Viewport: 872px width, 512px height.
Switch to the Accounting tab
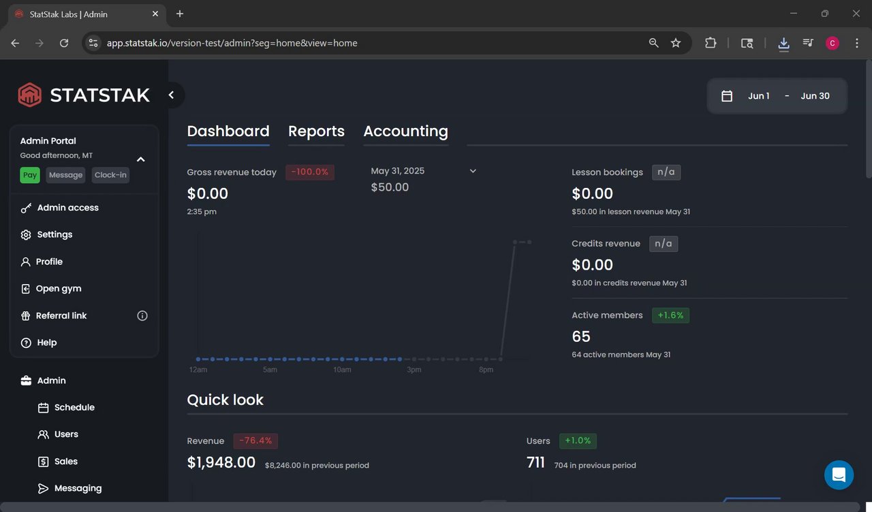click(x=405, y=131)
